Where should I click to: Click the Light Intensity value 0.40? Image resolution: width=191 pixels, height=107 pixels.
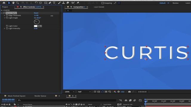coord(36,29)
